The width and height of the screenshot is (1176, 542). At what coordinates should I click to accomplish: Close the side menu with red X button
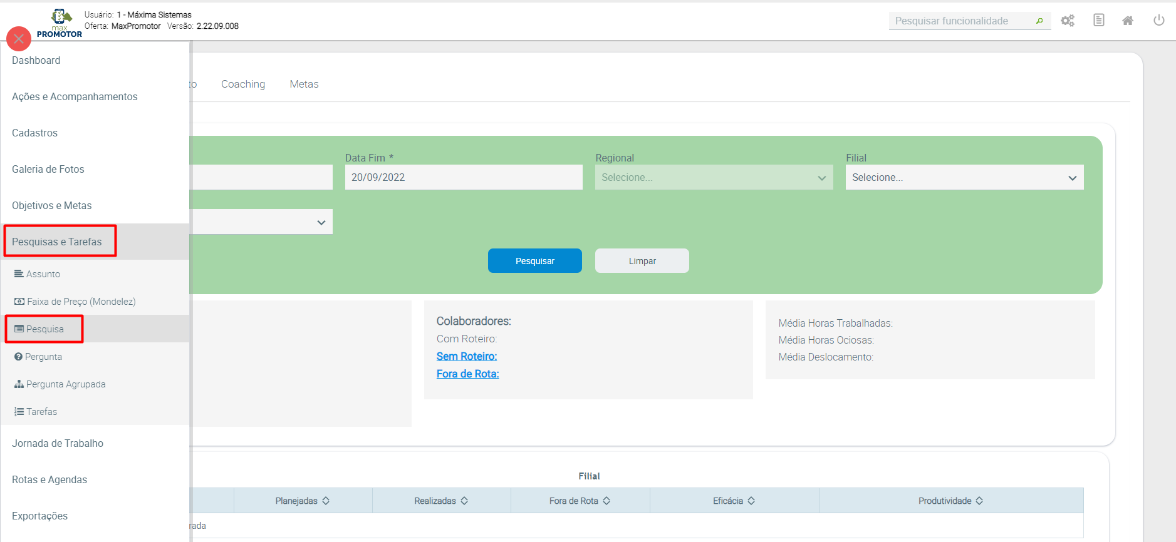coord(19,39)
